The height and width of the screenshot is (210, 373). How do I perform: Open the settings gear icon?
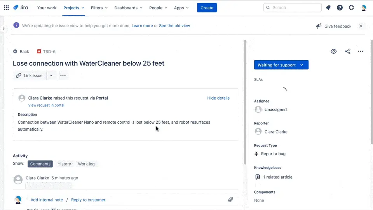[351, 8]
